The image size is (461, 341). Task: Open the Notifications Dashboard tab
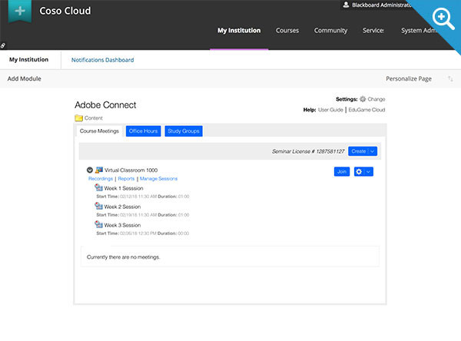103,60
